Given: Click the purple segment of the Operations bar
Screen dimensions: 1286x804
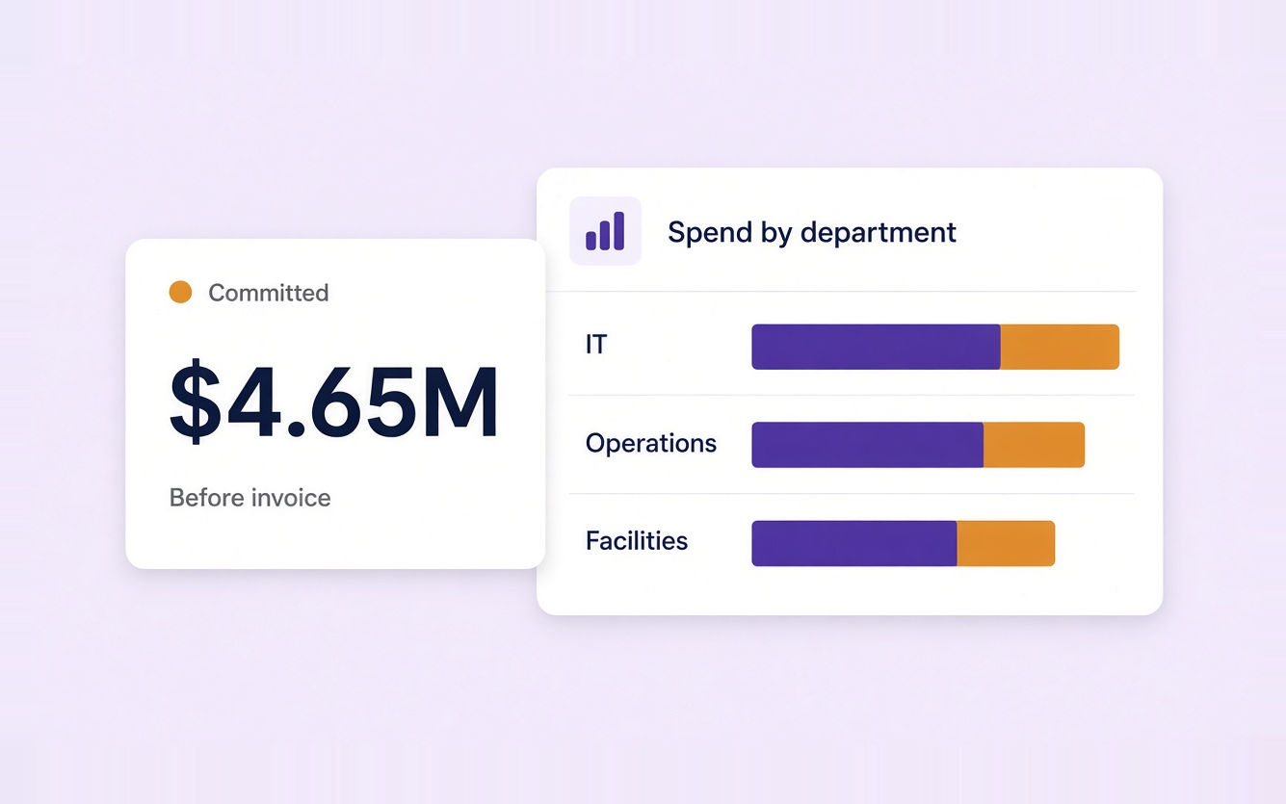Looking at the screenshot, I should point(867,445).
